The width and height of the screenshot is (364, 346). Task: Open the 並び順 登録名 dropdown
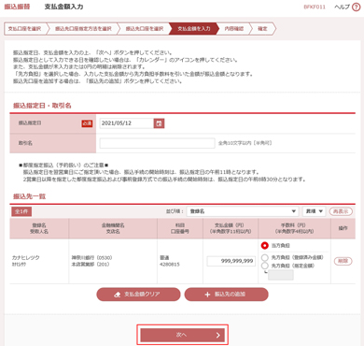pos(243,211)
